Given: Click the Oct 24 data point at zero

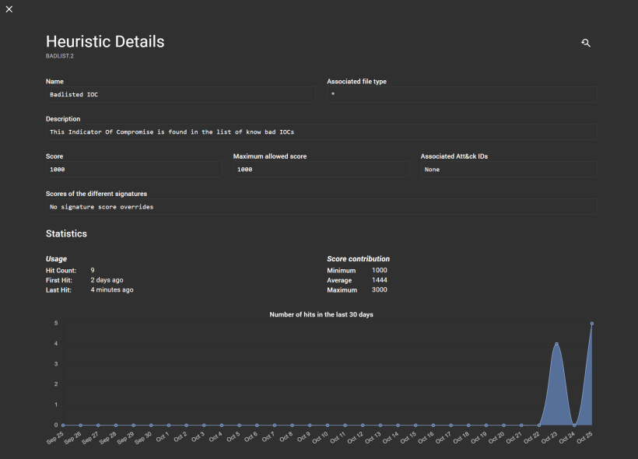Looking at the screenshot, I should click(x=574, y=425).
